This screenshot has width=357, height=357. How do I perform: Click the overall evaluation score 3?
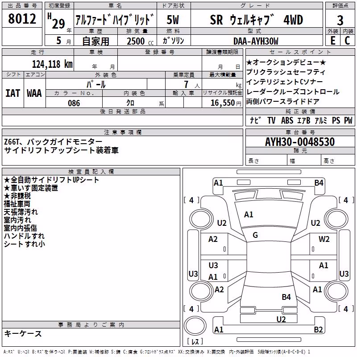340,20
